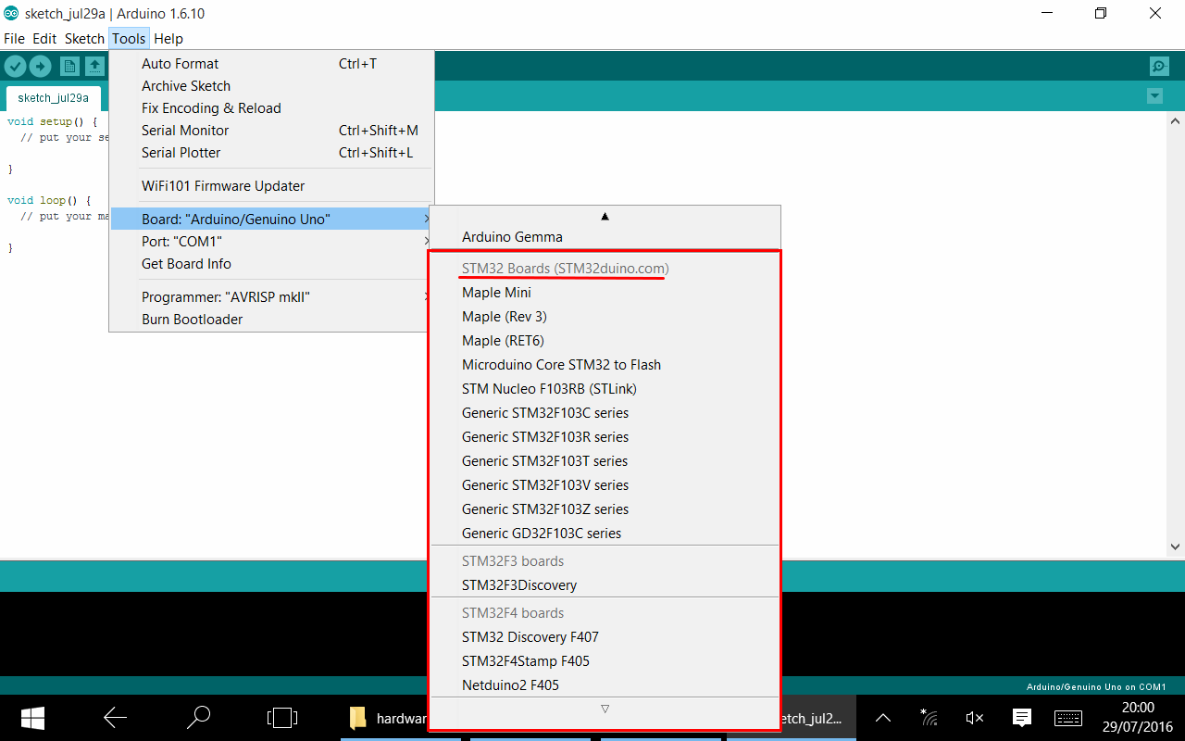This screenshot has height=741, width=1185.
Task: Expand Board: Arduino/Genuino Uno submenu
Action: point(271,220)
